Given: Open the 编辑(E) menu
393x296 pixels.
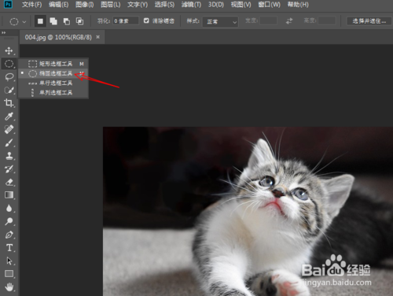Looking at the screenshot, I should click(x=59, y=5).
